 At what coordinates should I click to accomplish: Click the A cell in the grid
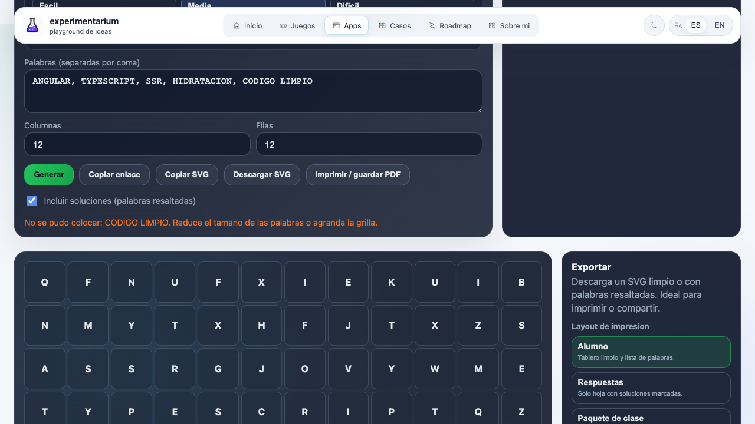pyautogui.click(x=45, y=369)
